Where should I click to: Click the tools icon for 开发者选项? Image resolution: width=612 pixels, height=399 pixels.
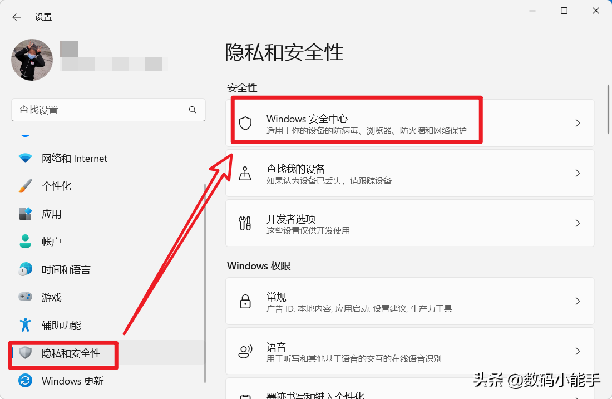pos(245,223)
